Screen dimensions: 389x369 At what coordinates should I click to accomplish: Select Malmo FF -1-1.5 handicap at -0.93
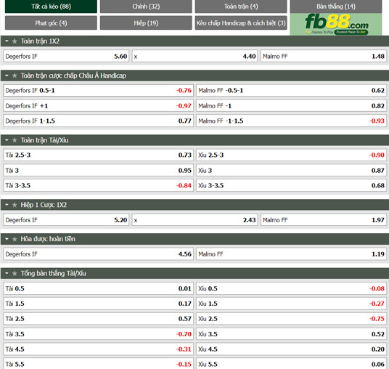(x=291, y=121)
